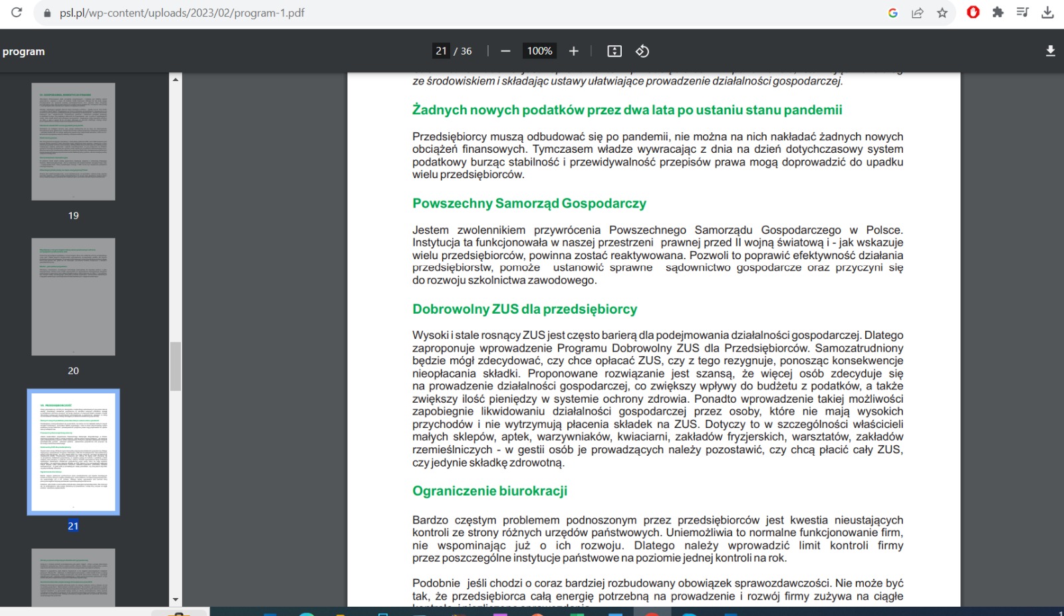This screenshot has height=616, width=1064.
Task: Click italic line "ze środowiskiem i składając ustawy"
Action: click(x=628, y=81)
